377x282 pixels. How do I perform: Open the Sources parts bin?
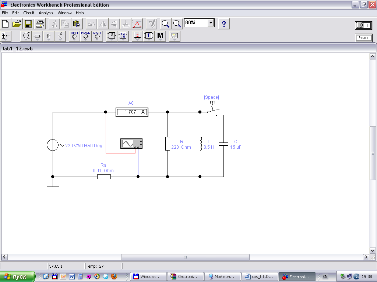pos(26,36)
